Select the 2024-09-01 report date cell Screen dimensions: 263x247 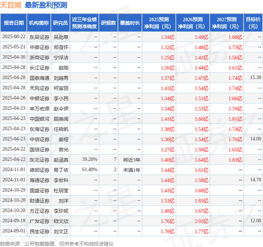tap(14, 231)
